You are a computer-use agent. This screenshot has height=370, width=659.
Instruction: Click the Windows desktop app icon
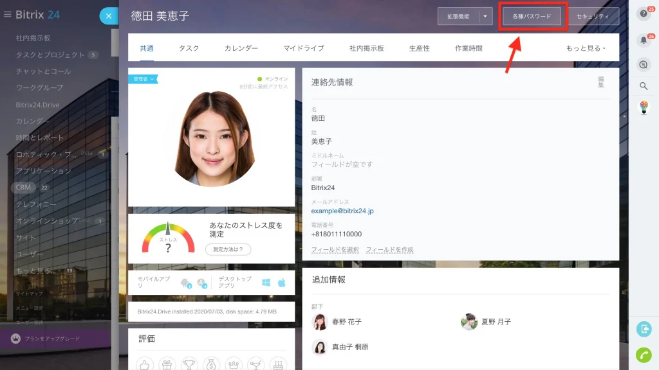(x=266, y=283)
